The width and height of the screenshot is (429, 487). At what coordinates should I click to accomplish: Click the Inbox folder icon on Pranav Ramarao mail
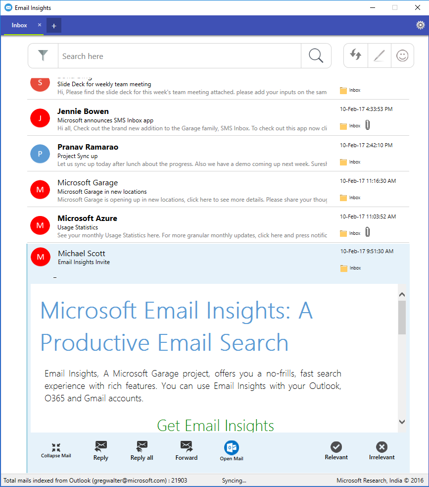(x=343, y=162)
